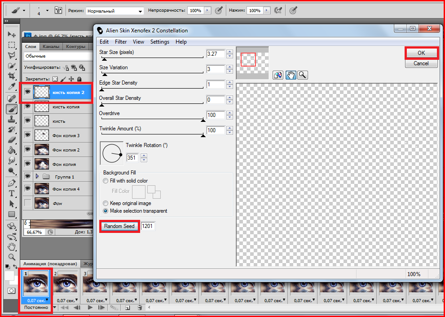
Task: Open the Fill Color swatch
Action: pyautogui.click(x=139, y=192)
